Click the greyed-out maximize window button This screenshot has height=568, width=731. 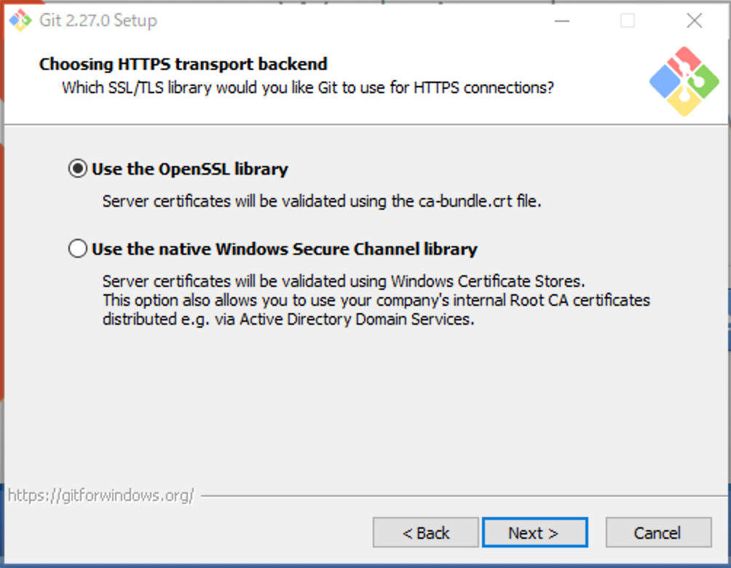click(628, 20)
